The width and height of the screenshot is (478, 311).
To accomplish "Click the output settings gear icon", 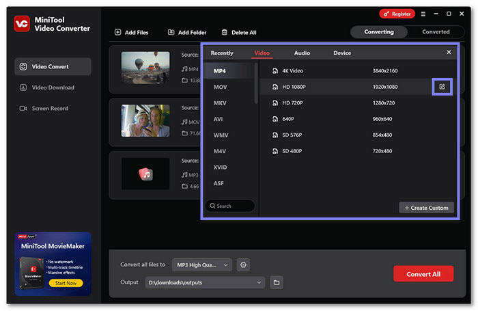I will (244, 265).
